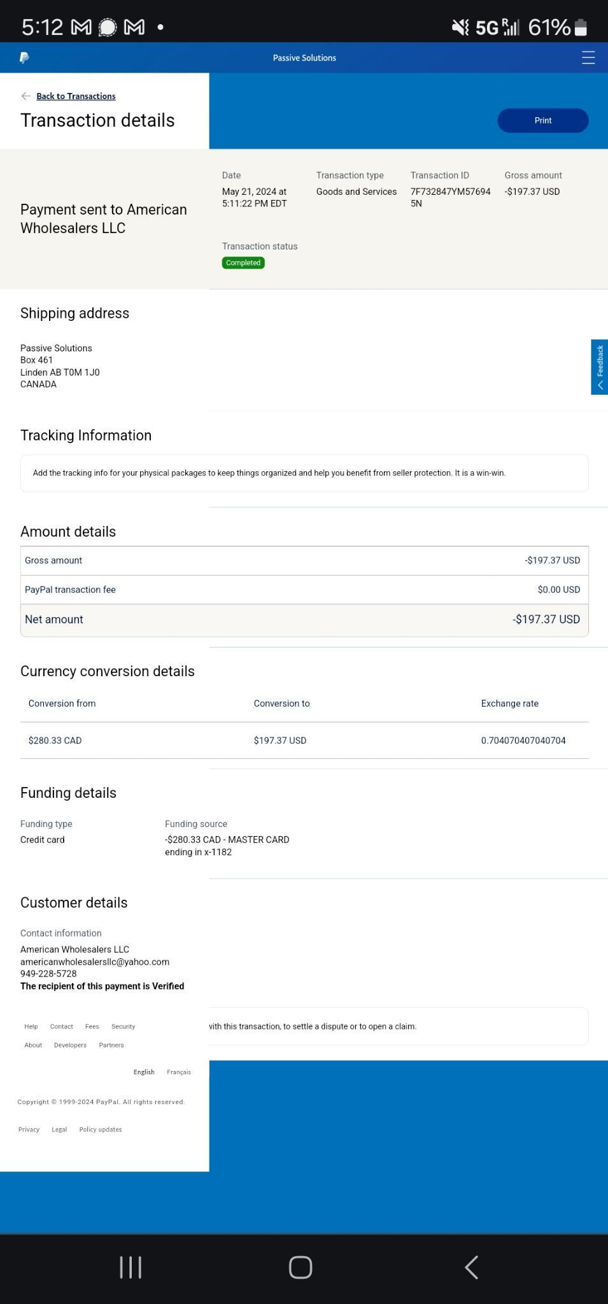Click the exchange rate value 0.704070407040704
This screenshot has height=1304, width=608.
pyautogui.click(x=523, y=741)
